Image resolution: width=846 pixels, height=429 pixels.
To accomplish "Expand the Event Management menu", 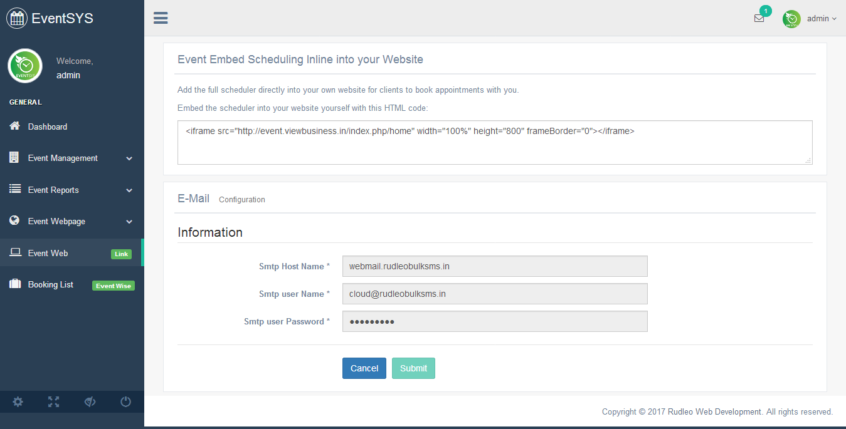I will (x=71, y=158).
